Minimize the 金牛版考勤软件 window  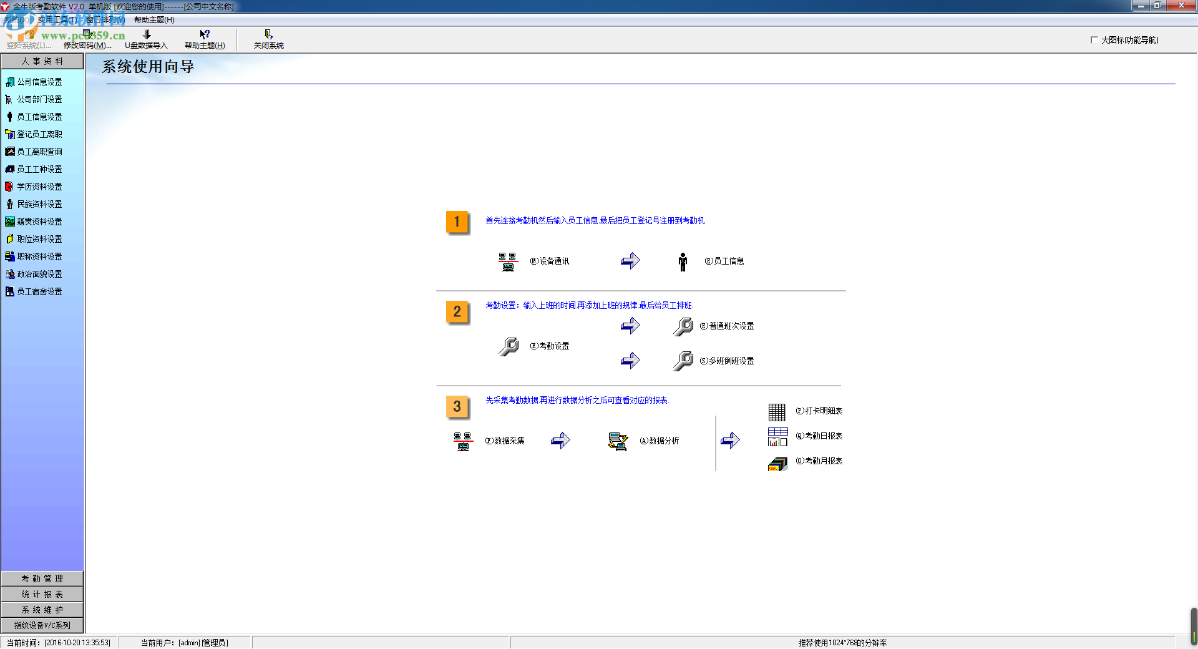[1141, 6]
